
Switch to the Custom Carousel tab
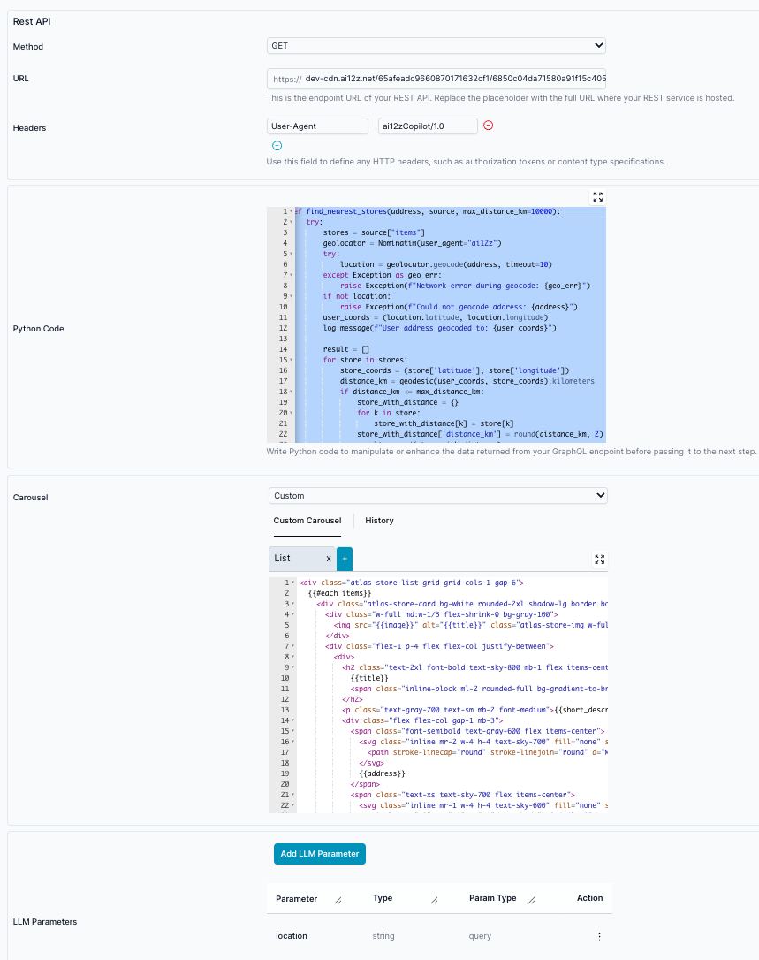[307, 521]
